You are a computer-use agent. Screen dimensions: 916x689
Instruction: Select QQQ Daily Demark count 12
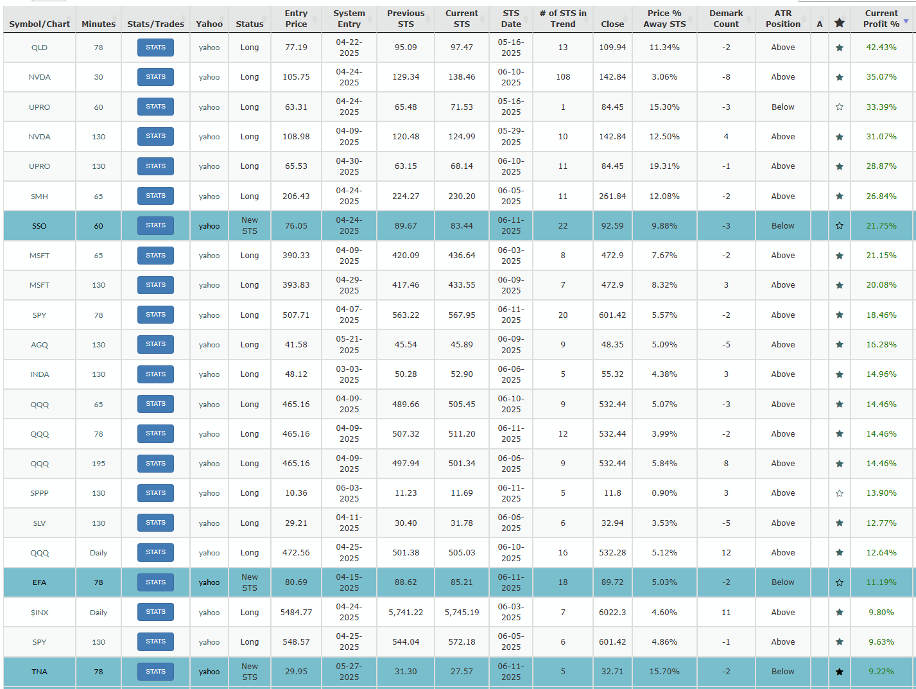pos(726,553)
